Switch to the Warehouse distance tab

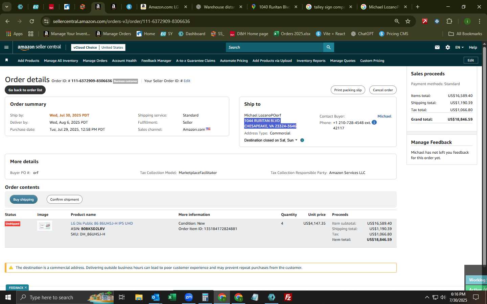[219, 7]
